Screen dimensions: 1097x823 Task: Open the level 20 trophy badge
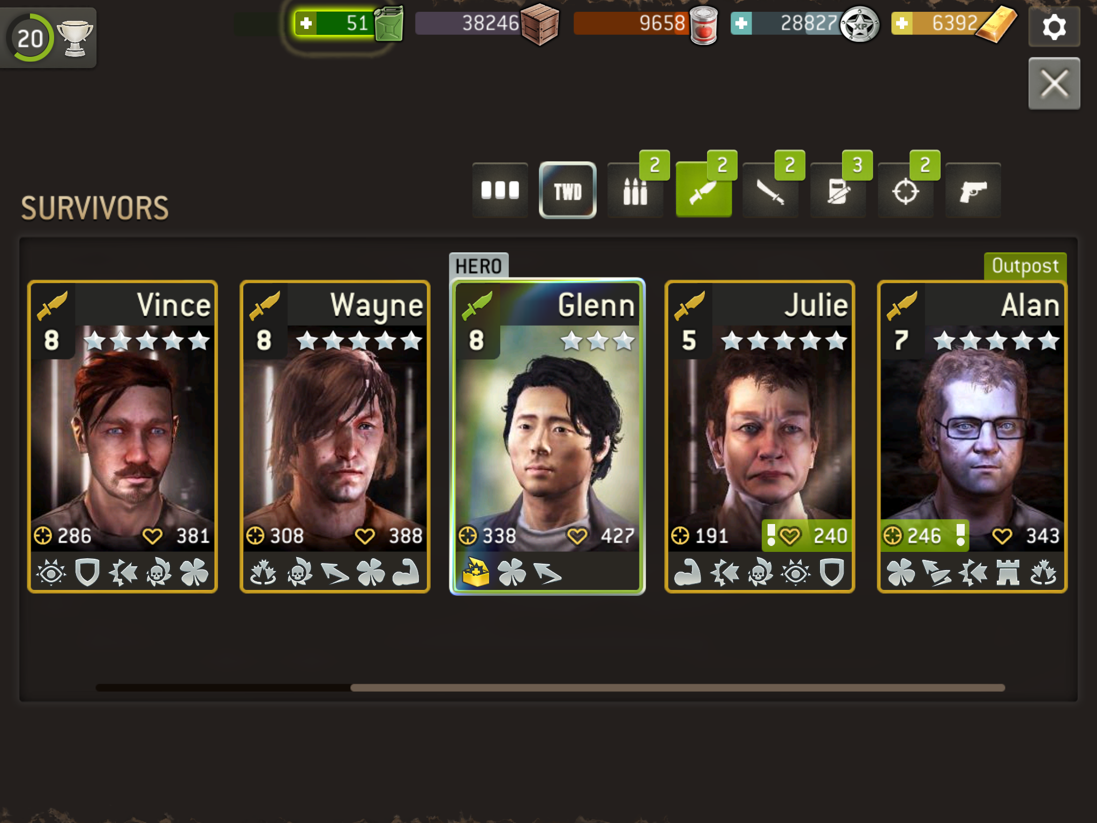48,38
